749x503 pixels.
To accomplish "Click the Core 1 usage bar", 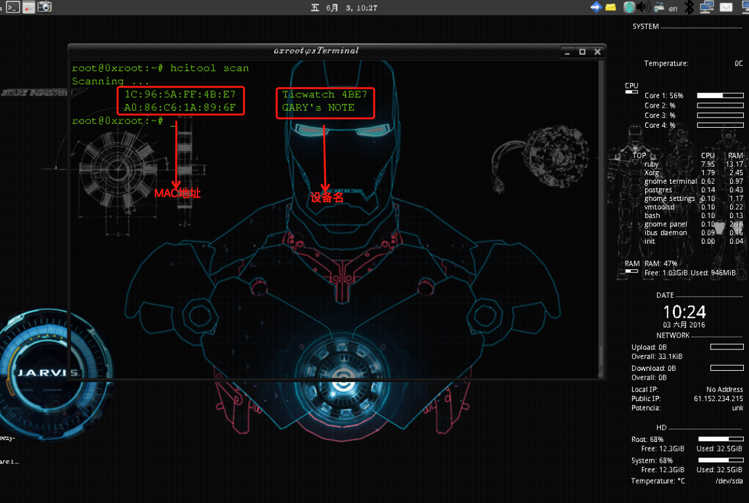I will 720,96.
